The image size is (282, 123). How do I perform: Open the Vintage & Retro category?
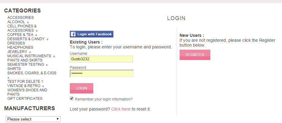tap(24, 86)
